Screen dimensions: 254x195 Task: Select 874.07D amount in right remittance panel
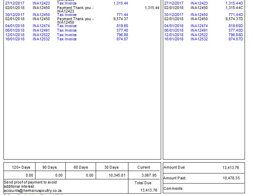[x=236, y=39]
